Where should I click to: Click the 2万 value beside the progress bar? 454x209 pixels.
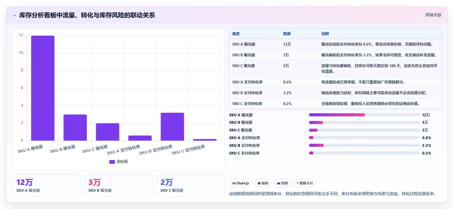[425, 130]
